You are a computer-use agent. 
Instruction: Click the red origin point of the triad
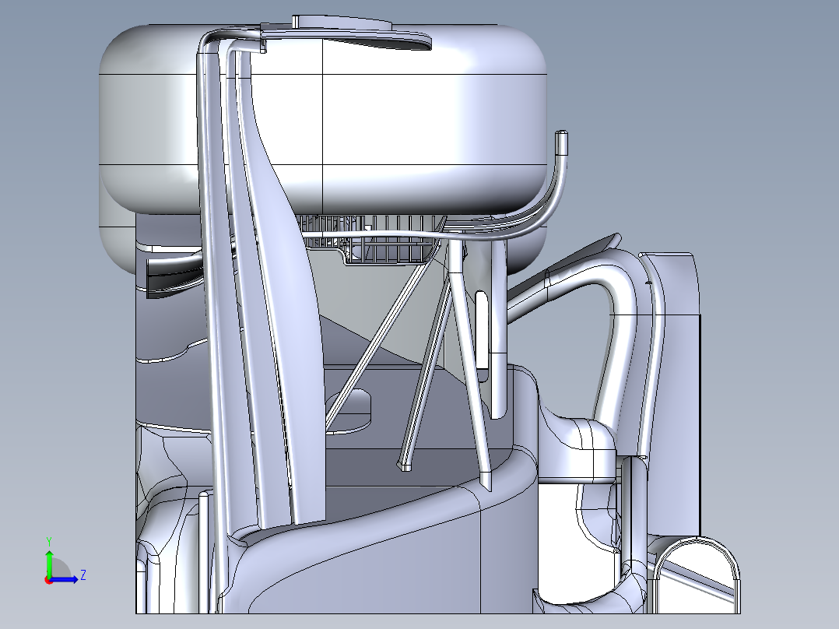click(49, 580)
